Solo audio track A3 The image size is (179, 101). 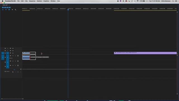point(15,65)
